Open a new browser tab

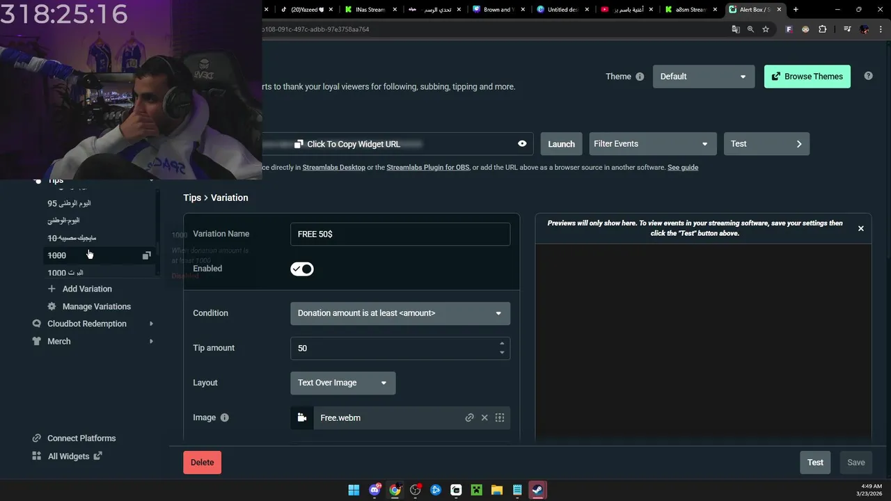pyautogui.click(x=796, y=10)
